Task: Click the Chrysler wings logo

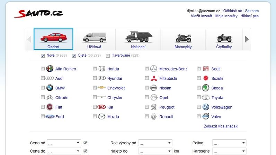Action: (102, 97)
